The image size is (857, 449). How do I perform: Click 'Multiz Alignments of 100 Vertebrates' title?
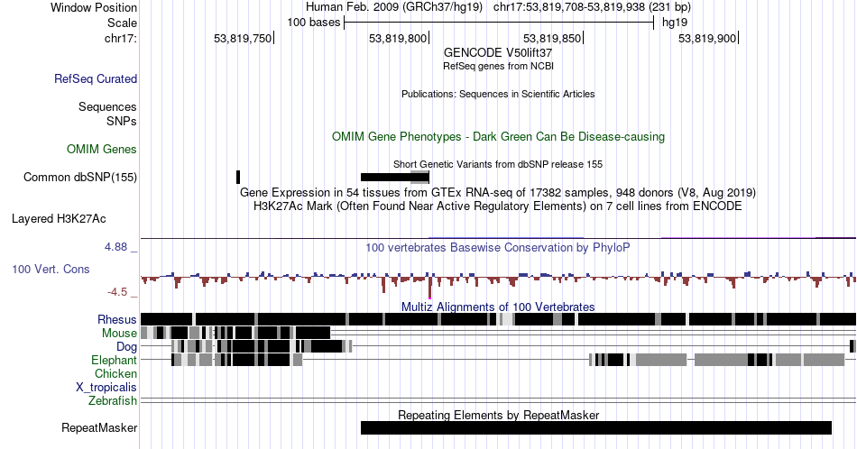[498, 307]
